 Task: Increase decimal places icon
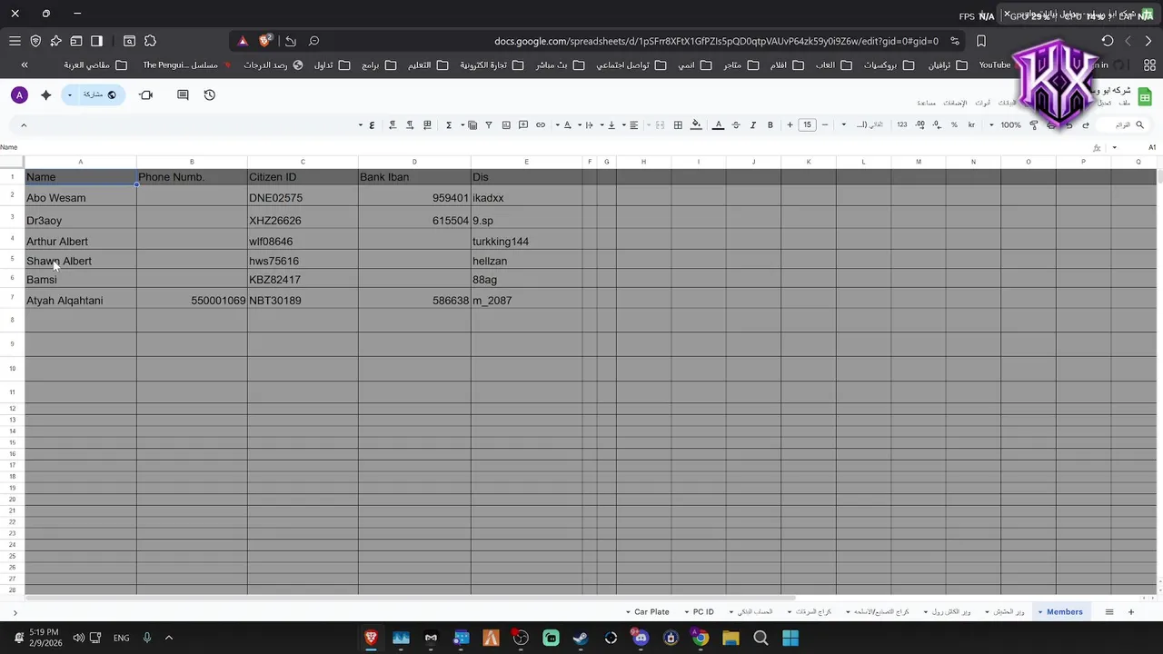tap(920, 124)
